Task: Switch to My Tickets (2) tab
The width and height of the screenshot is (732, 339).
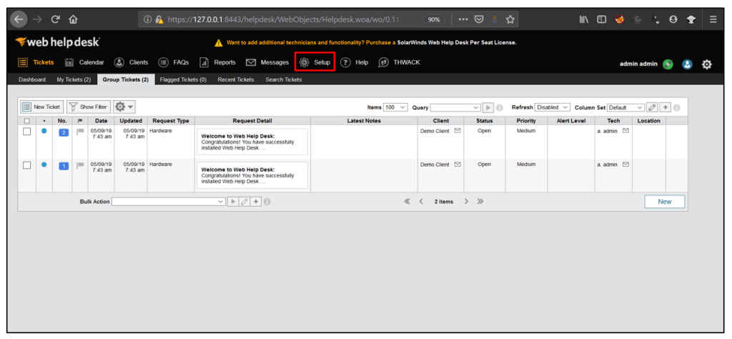Action: [x=74, y=80]
